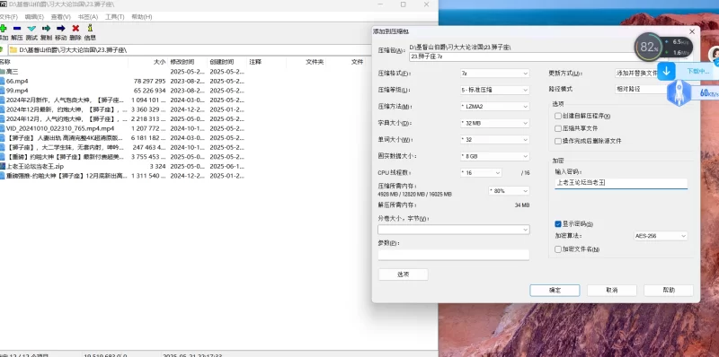Click the user avatar at the right edge

click(714, 55)
